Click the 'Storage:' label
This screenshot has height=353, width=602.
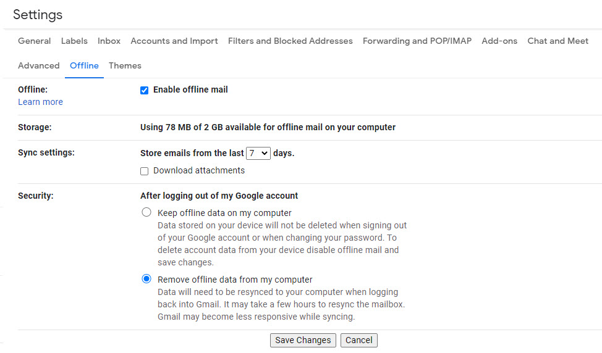tap(35, 127)
